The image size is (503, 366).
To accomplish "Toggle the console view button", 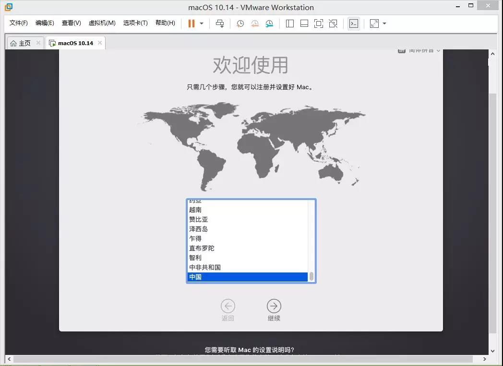I will click(x=354, y=24).
